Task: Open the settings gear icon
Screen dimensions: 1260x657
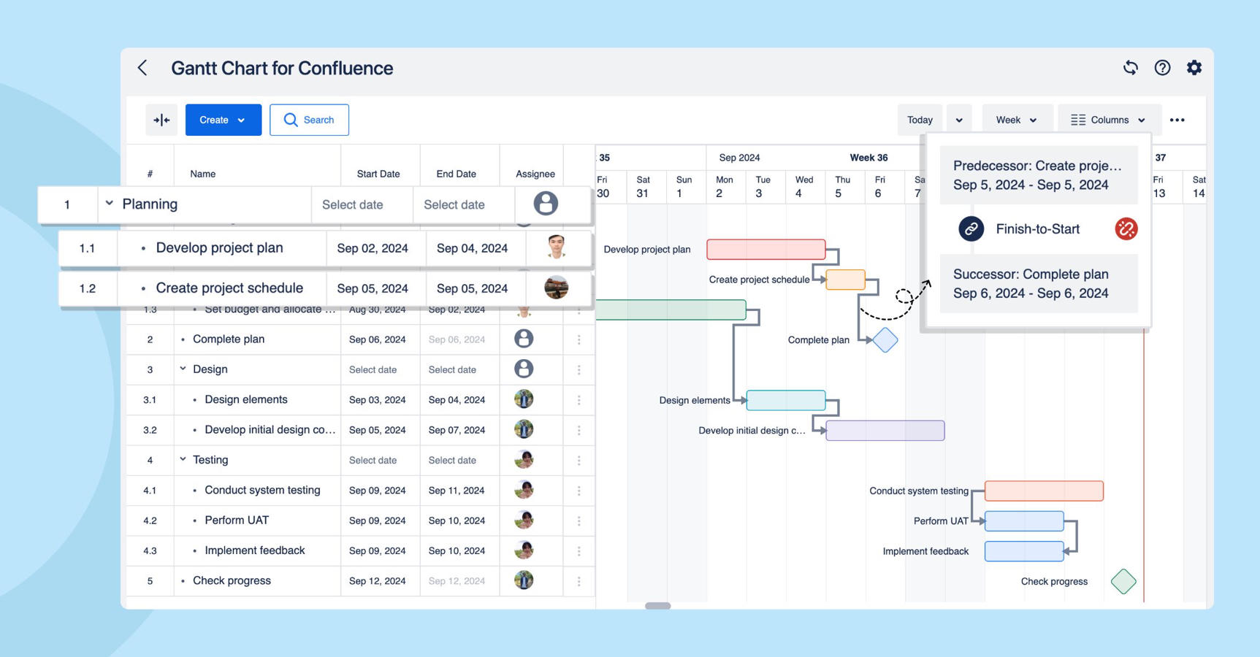Action: click(x=1194, y=68)
